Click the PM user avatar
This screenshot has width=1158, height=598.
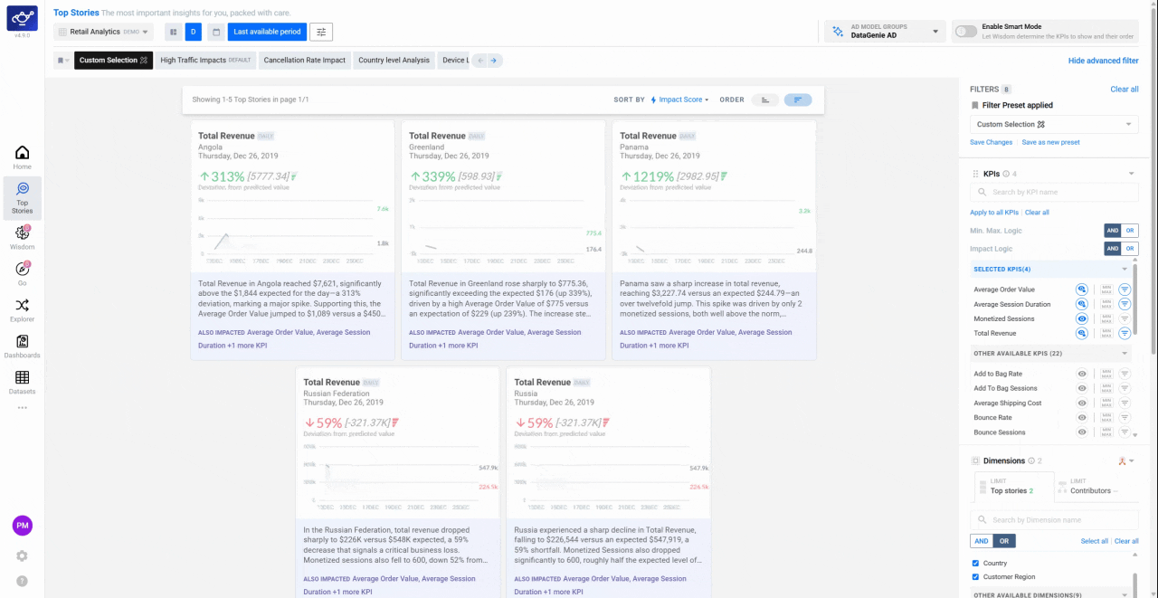(22, 526)
